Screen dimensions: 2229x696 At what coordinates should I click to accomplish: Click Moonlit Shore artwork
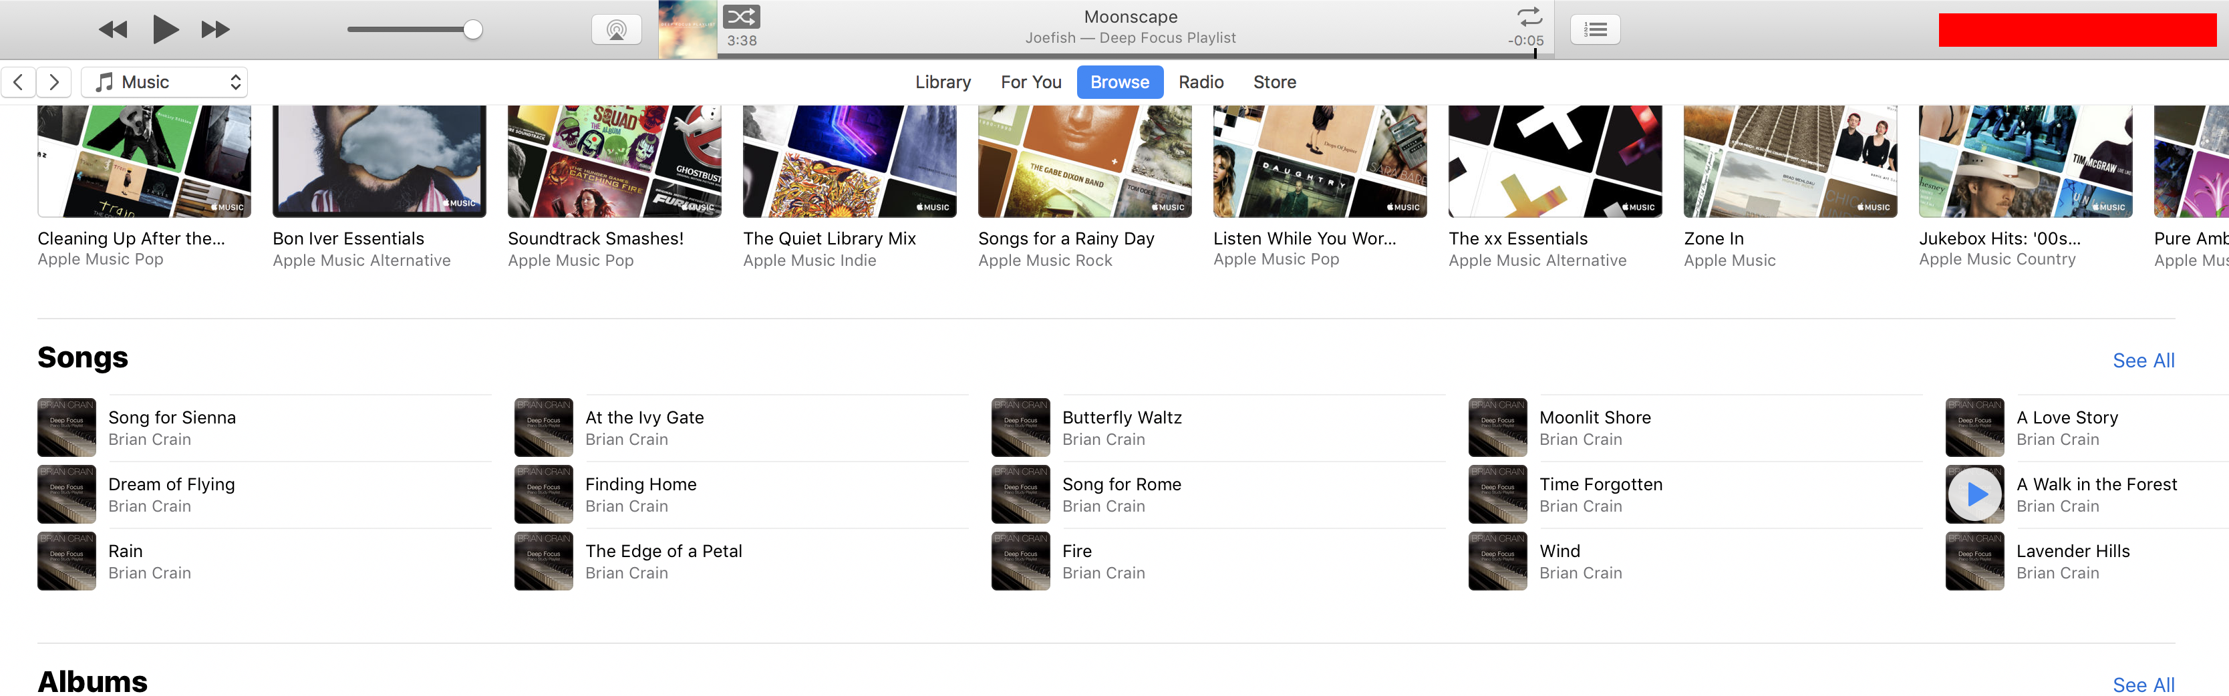1498,427
